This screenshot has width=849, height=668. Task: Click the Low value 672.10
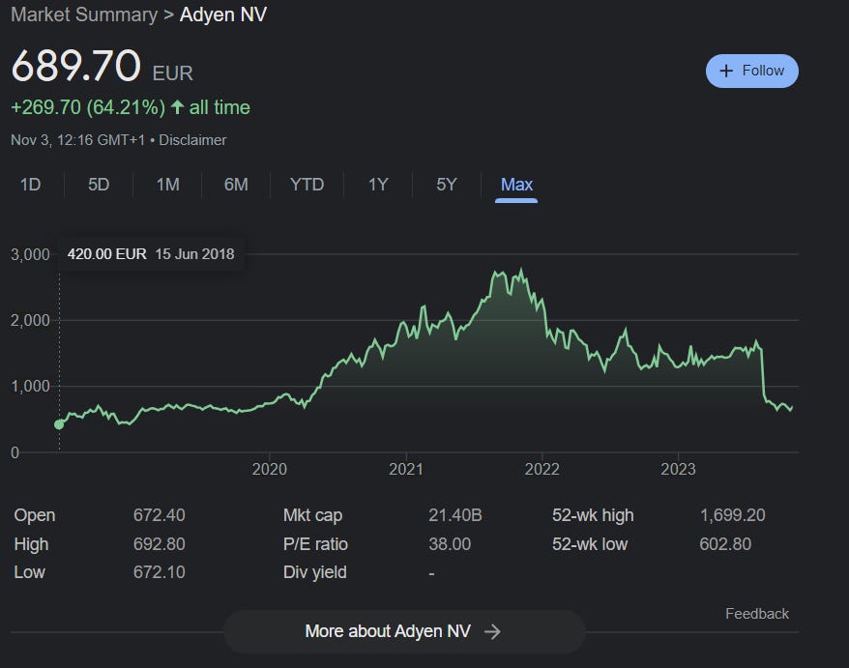pos(160,572)
